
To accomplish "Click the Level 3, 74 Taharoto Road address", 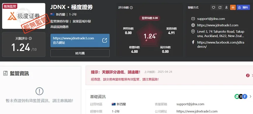I will coord(221,34).
